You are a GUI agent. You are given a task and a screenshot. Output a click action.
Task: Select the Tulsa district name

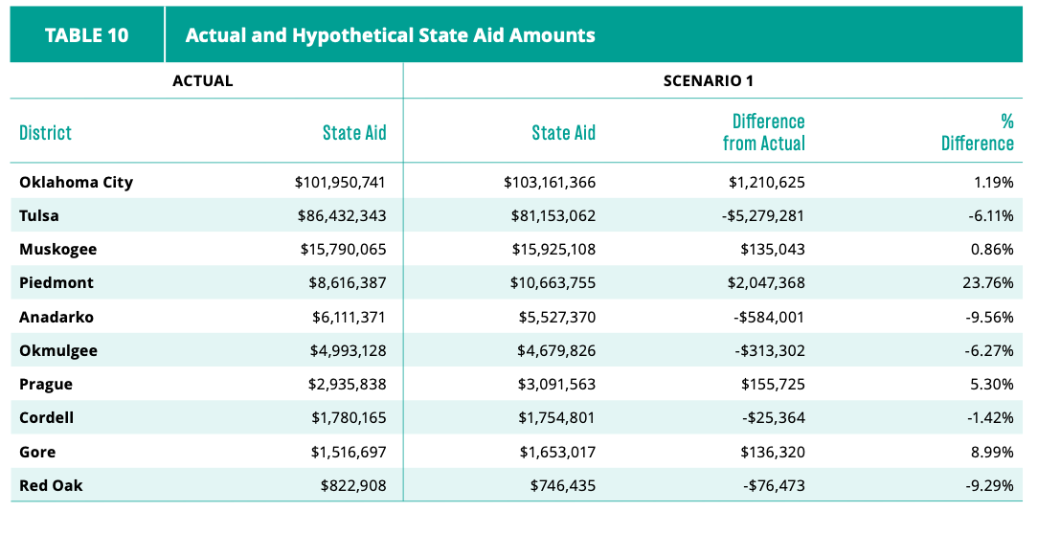click(39, 215)
